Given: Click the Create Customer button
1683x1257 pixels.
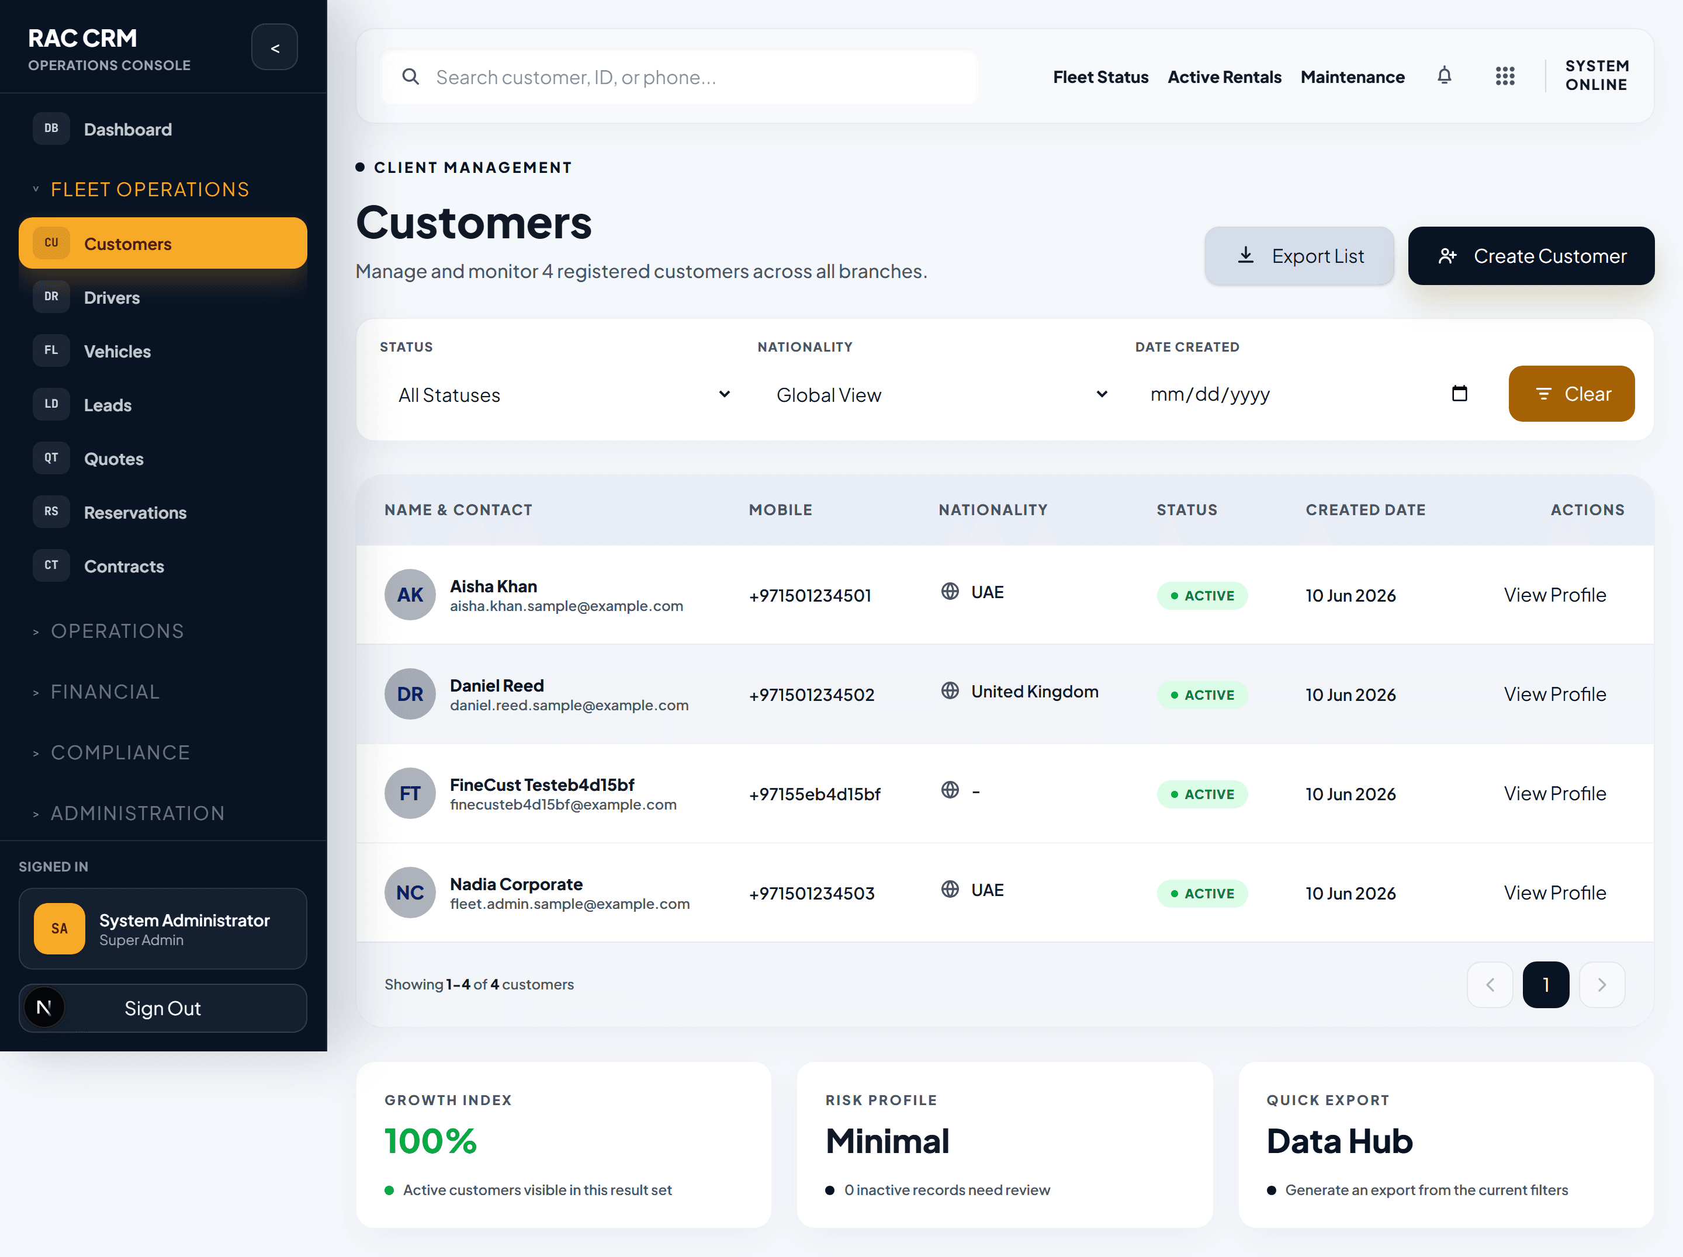Looking at the screenshot, I should tap(1531, 256).
